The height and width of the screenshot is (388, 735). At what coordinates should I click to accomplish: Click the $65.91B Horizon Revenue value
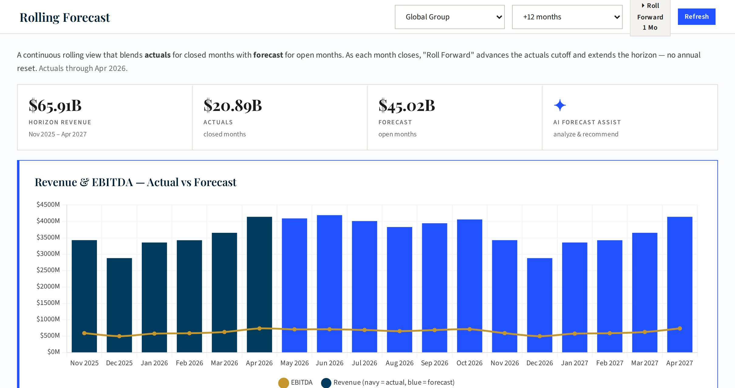pos(55,105)
